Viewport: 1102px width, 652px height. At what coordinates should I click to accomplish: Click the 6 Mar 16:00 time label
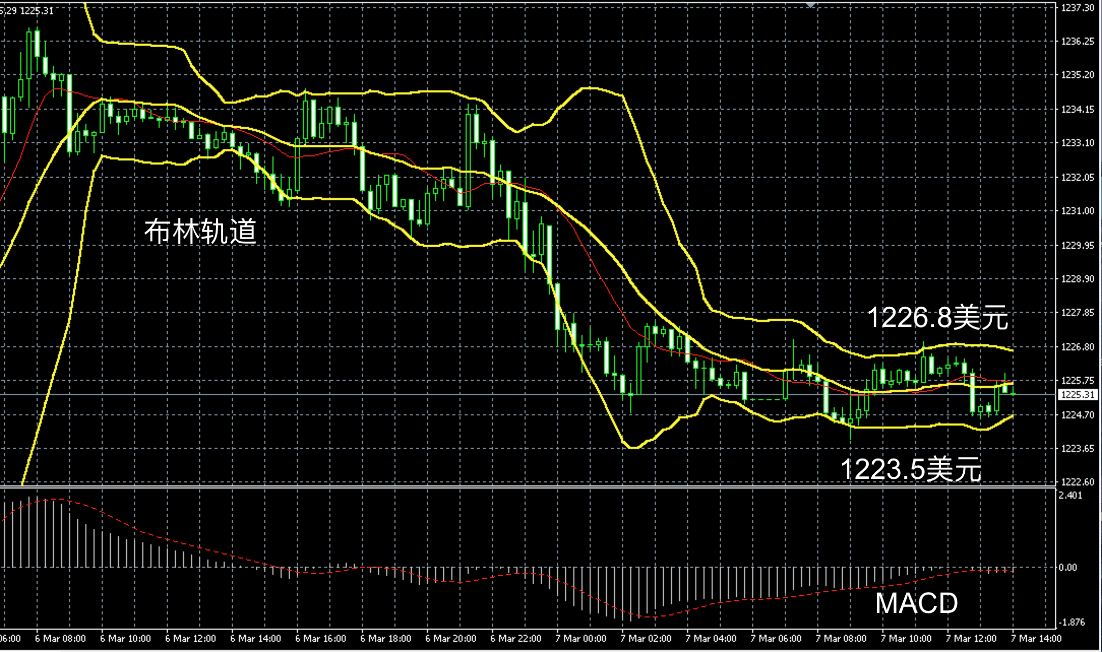(x=320, y=638)
